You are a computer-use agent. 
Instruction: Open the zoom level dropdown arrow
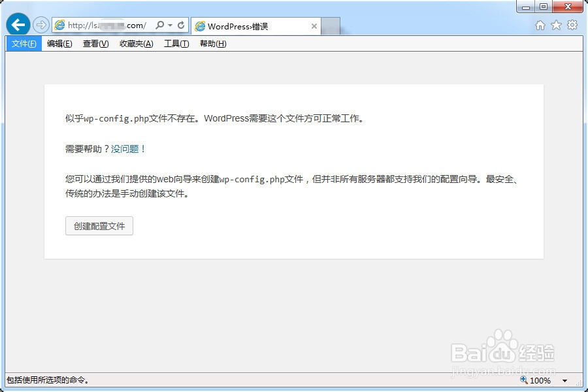click(564, 380)
